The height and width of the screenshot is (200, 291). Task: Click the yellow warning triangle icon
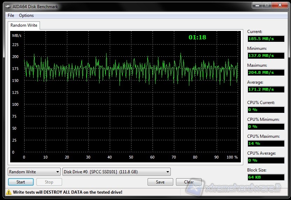point(9,192)
